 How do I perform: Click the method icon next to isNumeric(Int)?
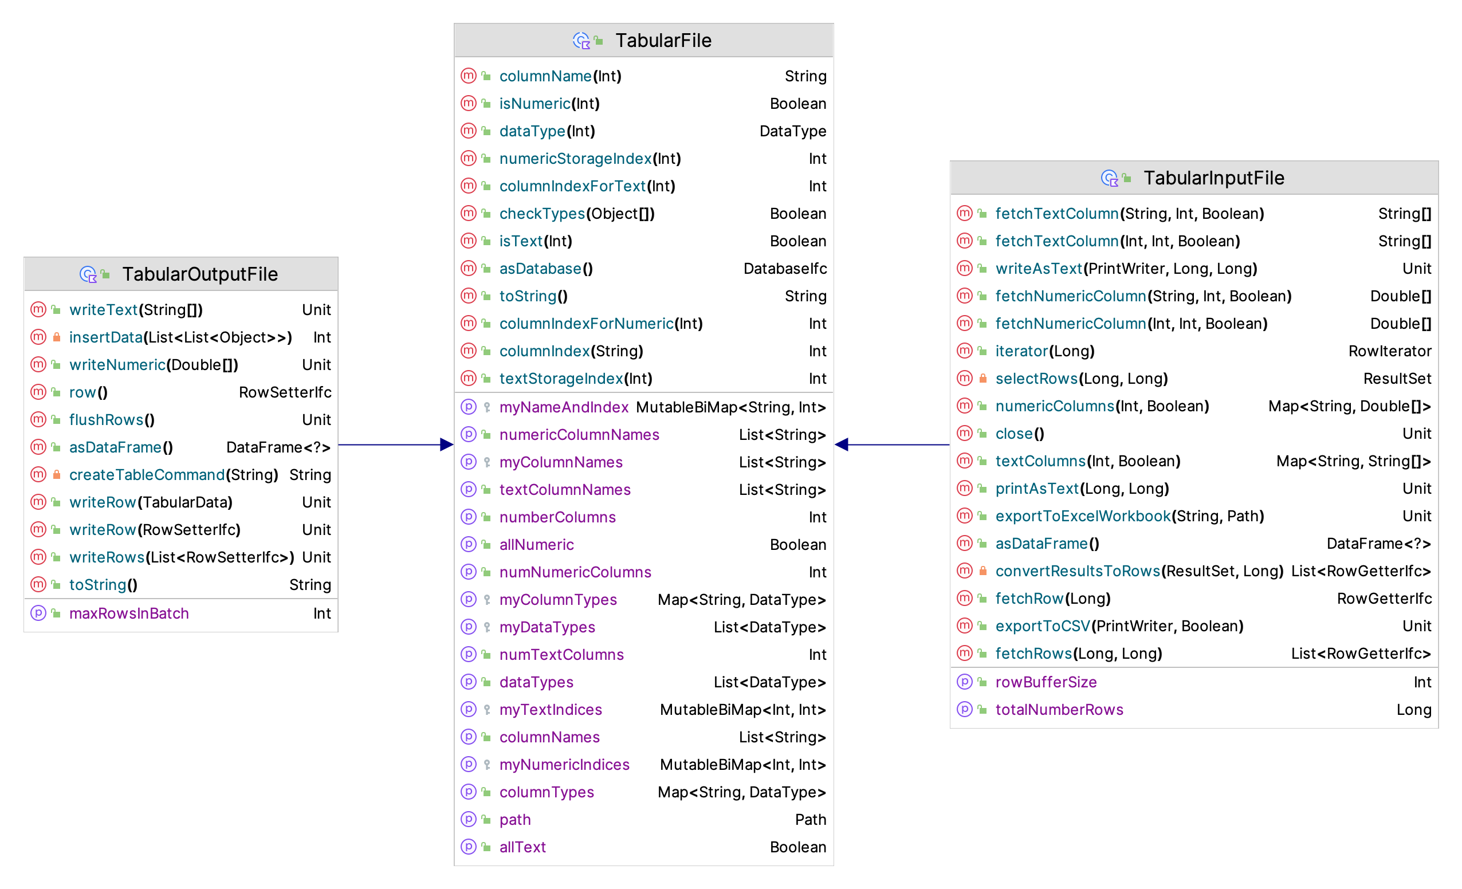coord(468,103)
